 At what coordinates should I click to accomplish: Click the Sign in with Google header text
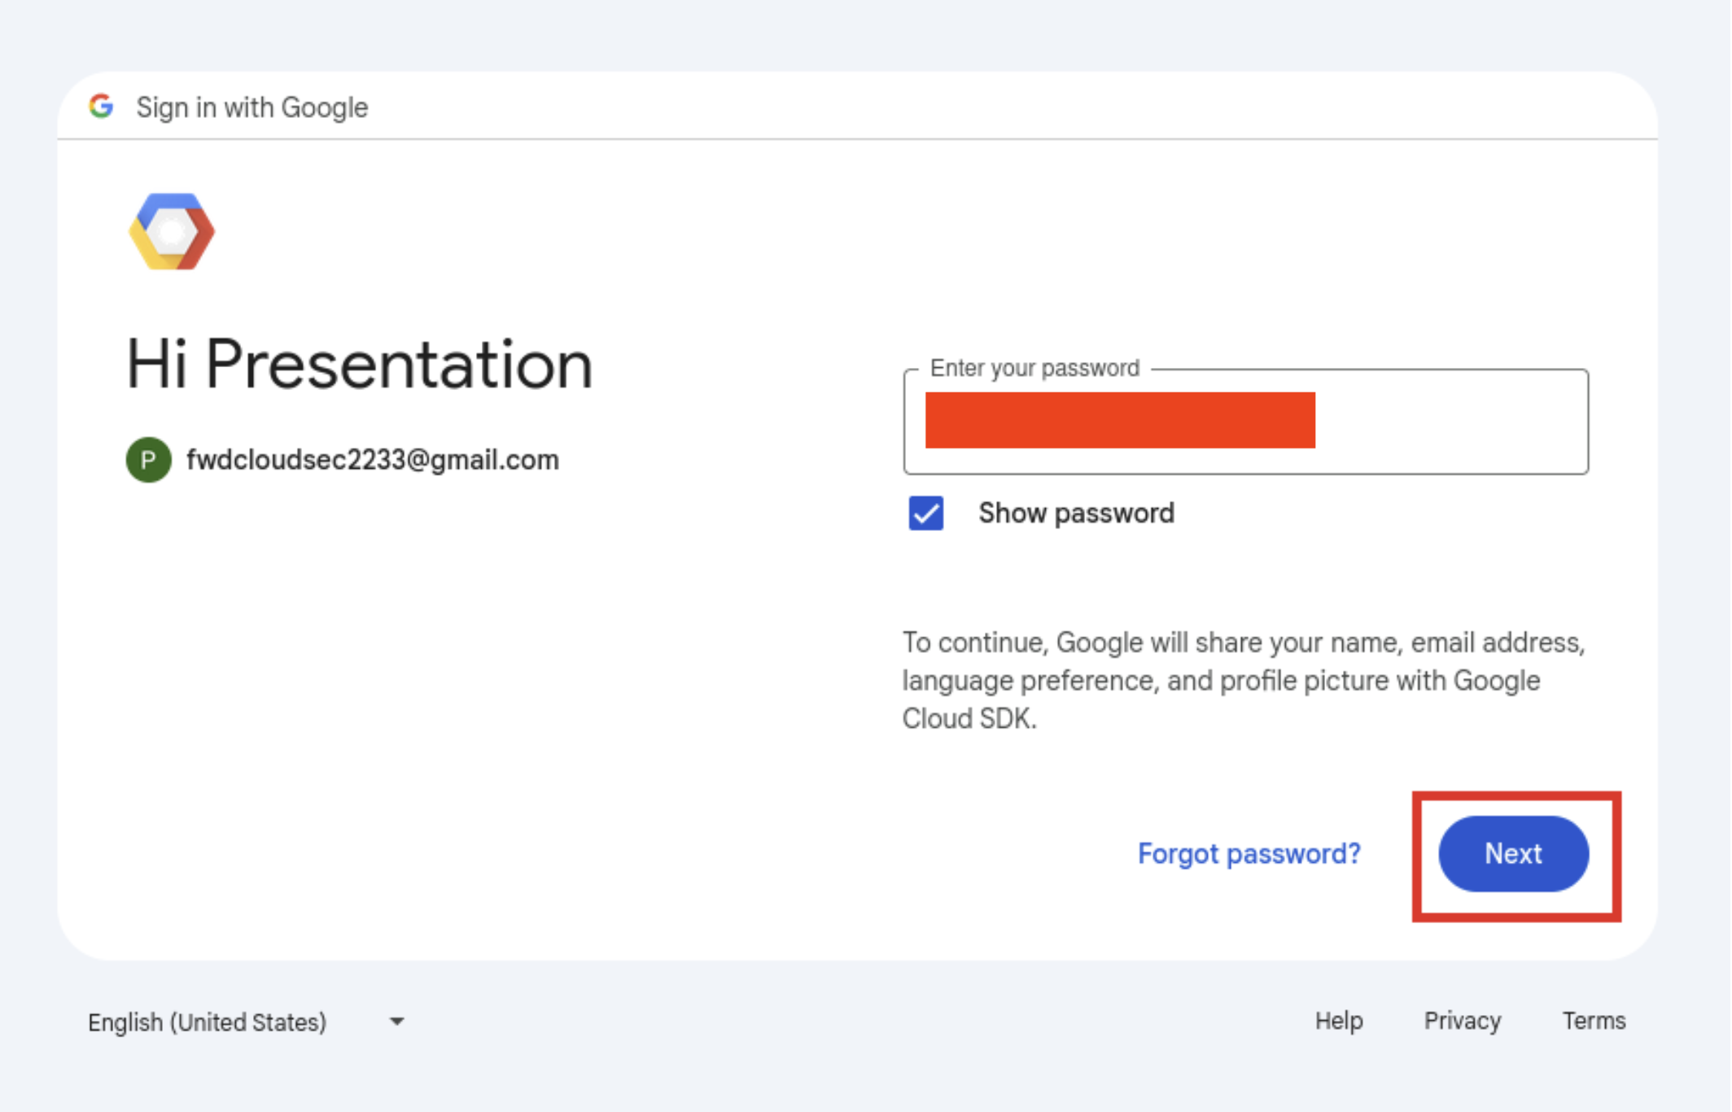251,107
